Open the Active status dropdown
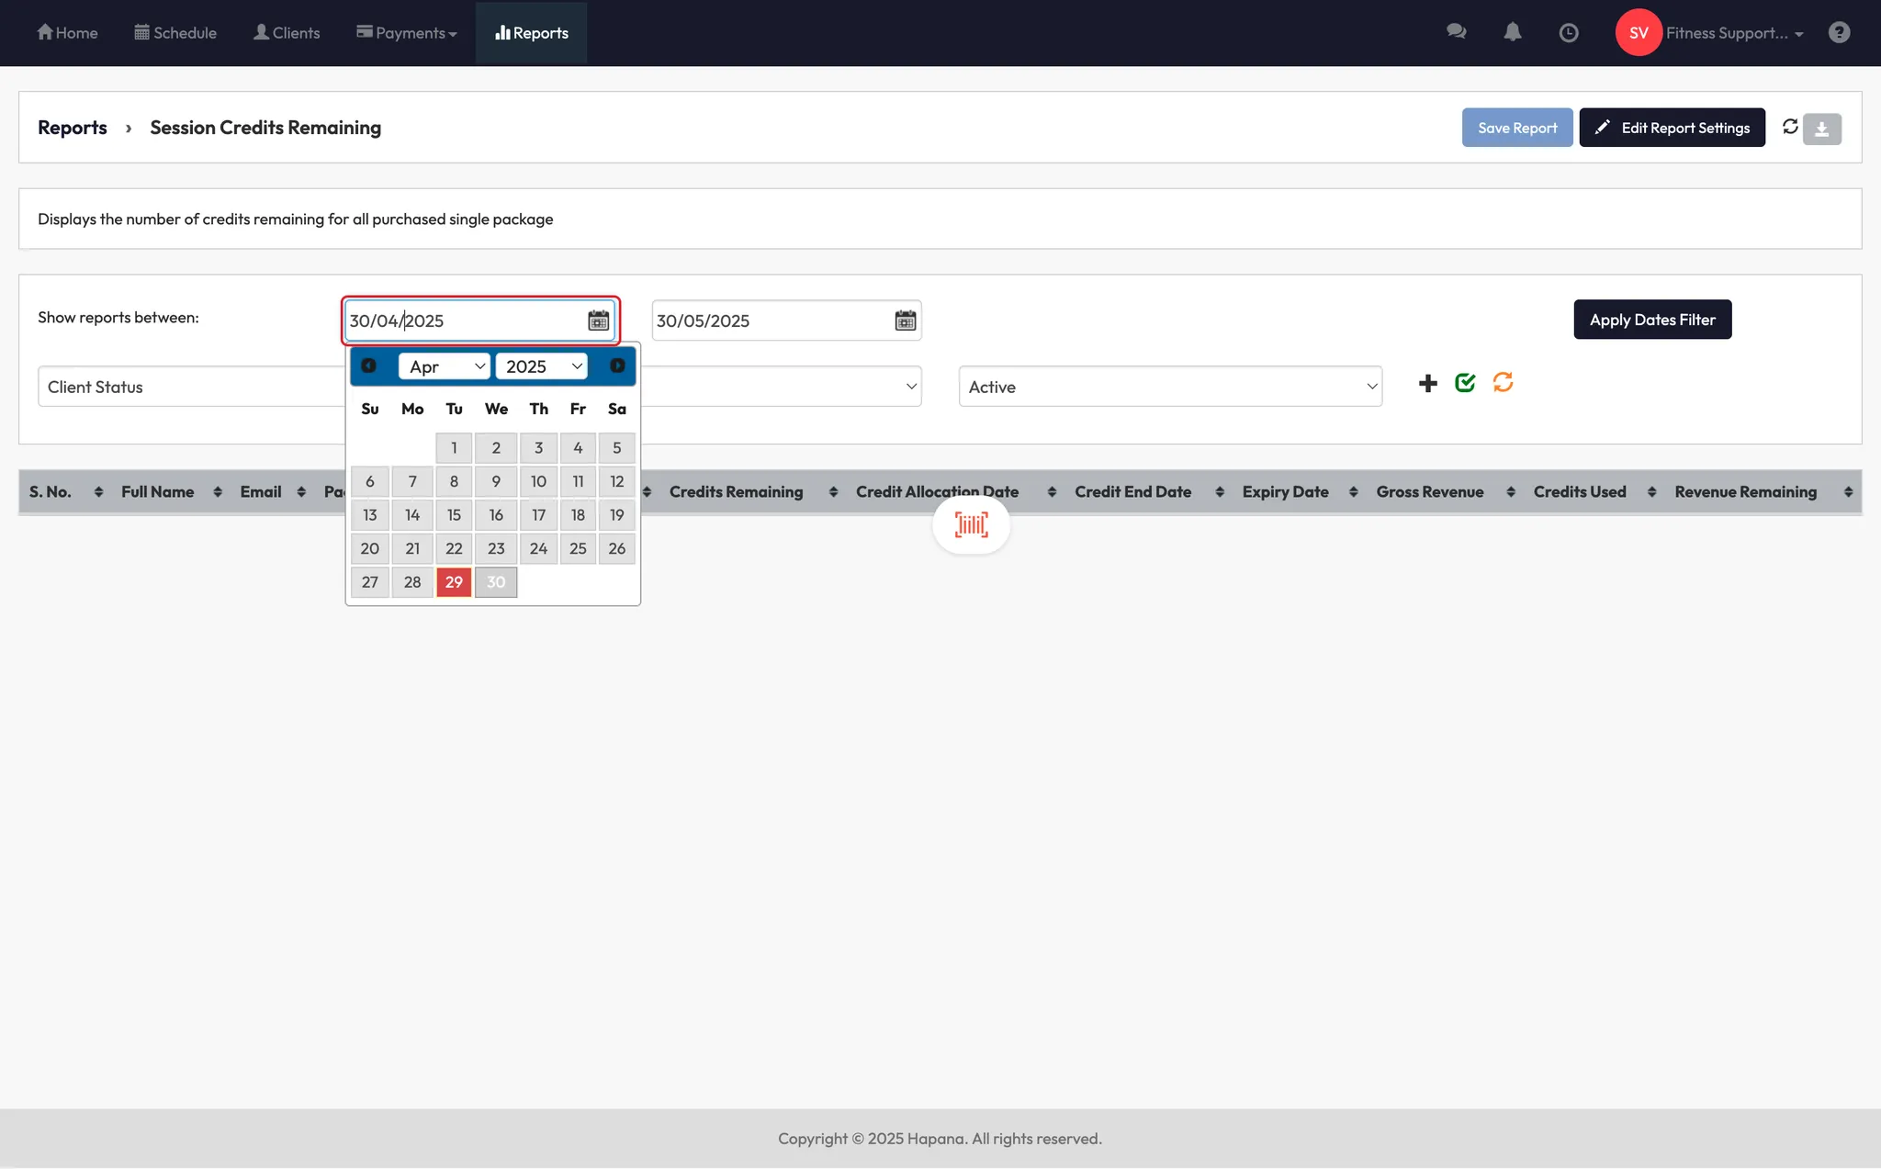 pos(1170,387)
